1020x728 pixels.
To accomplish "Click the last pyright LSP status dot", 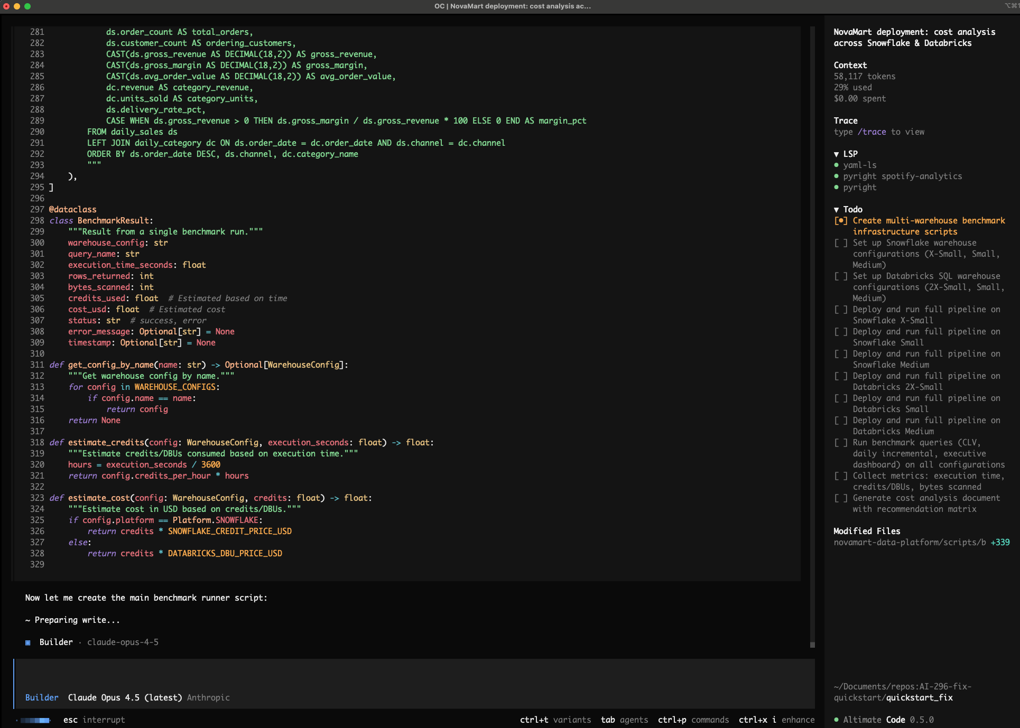I will click(x=836, y=188).
